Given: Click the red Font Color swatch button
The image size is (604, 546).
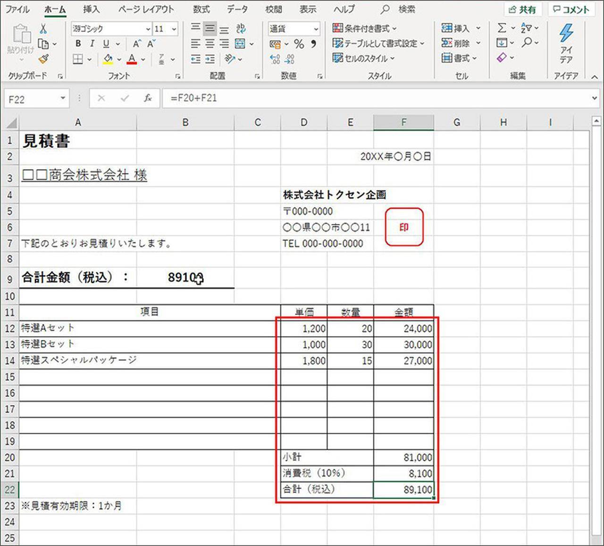Looking at the screenshot, I should [x=132, y=59].
